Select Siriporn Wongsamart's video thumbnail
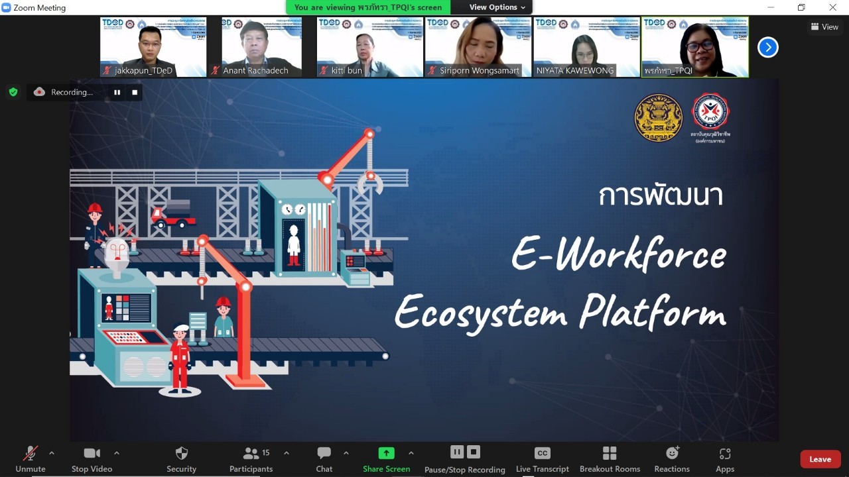The height and width of the screenshot is (477, 849). [478, 47]
